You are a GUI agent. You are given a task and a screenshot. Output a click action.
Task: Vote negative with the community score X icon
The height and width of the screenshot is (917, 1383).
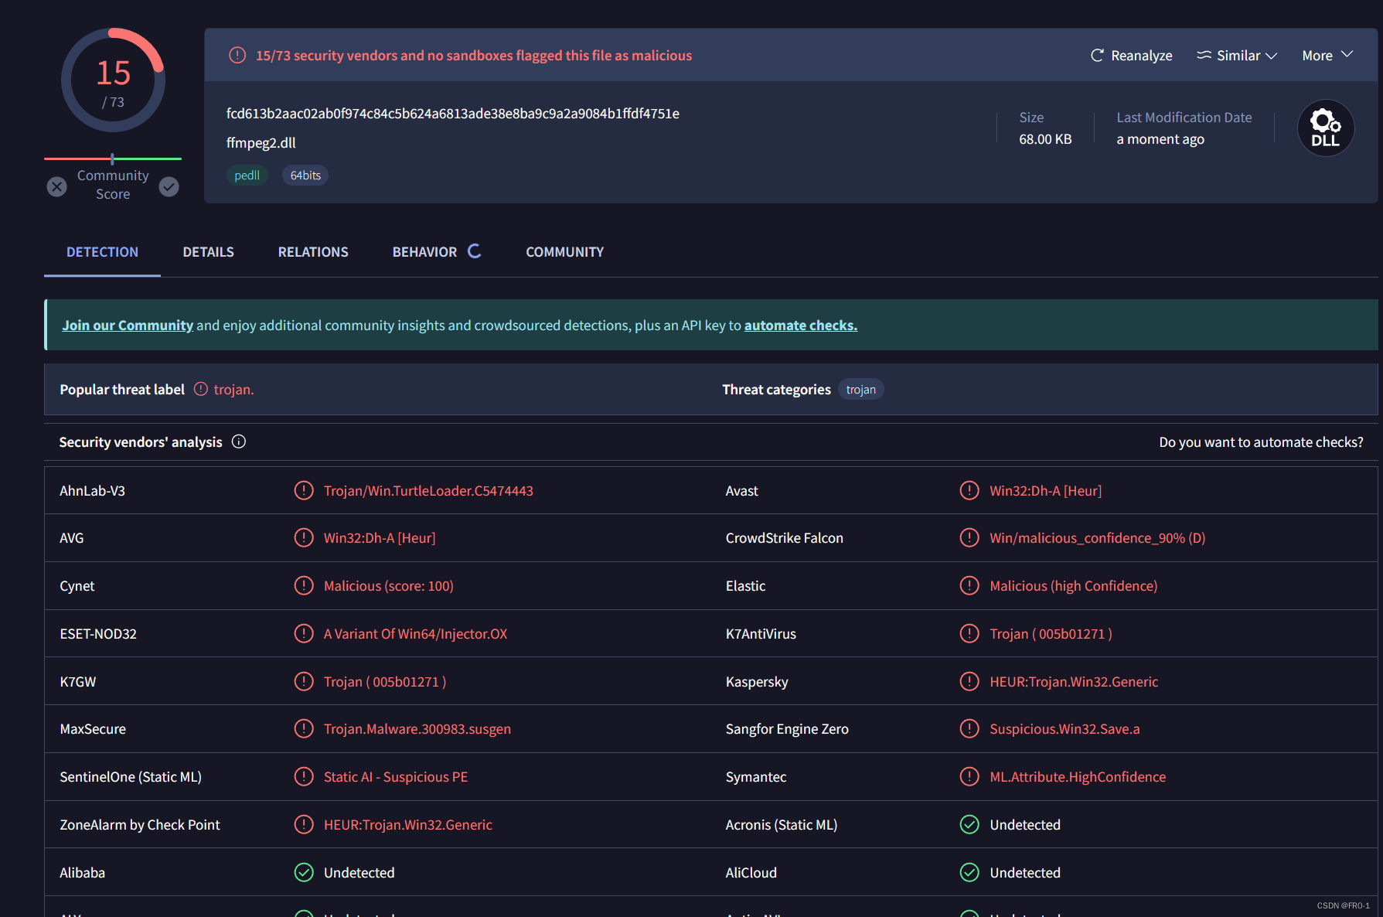click(x=56, y=186)
